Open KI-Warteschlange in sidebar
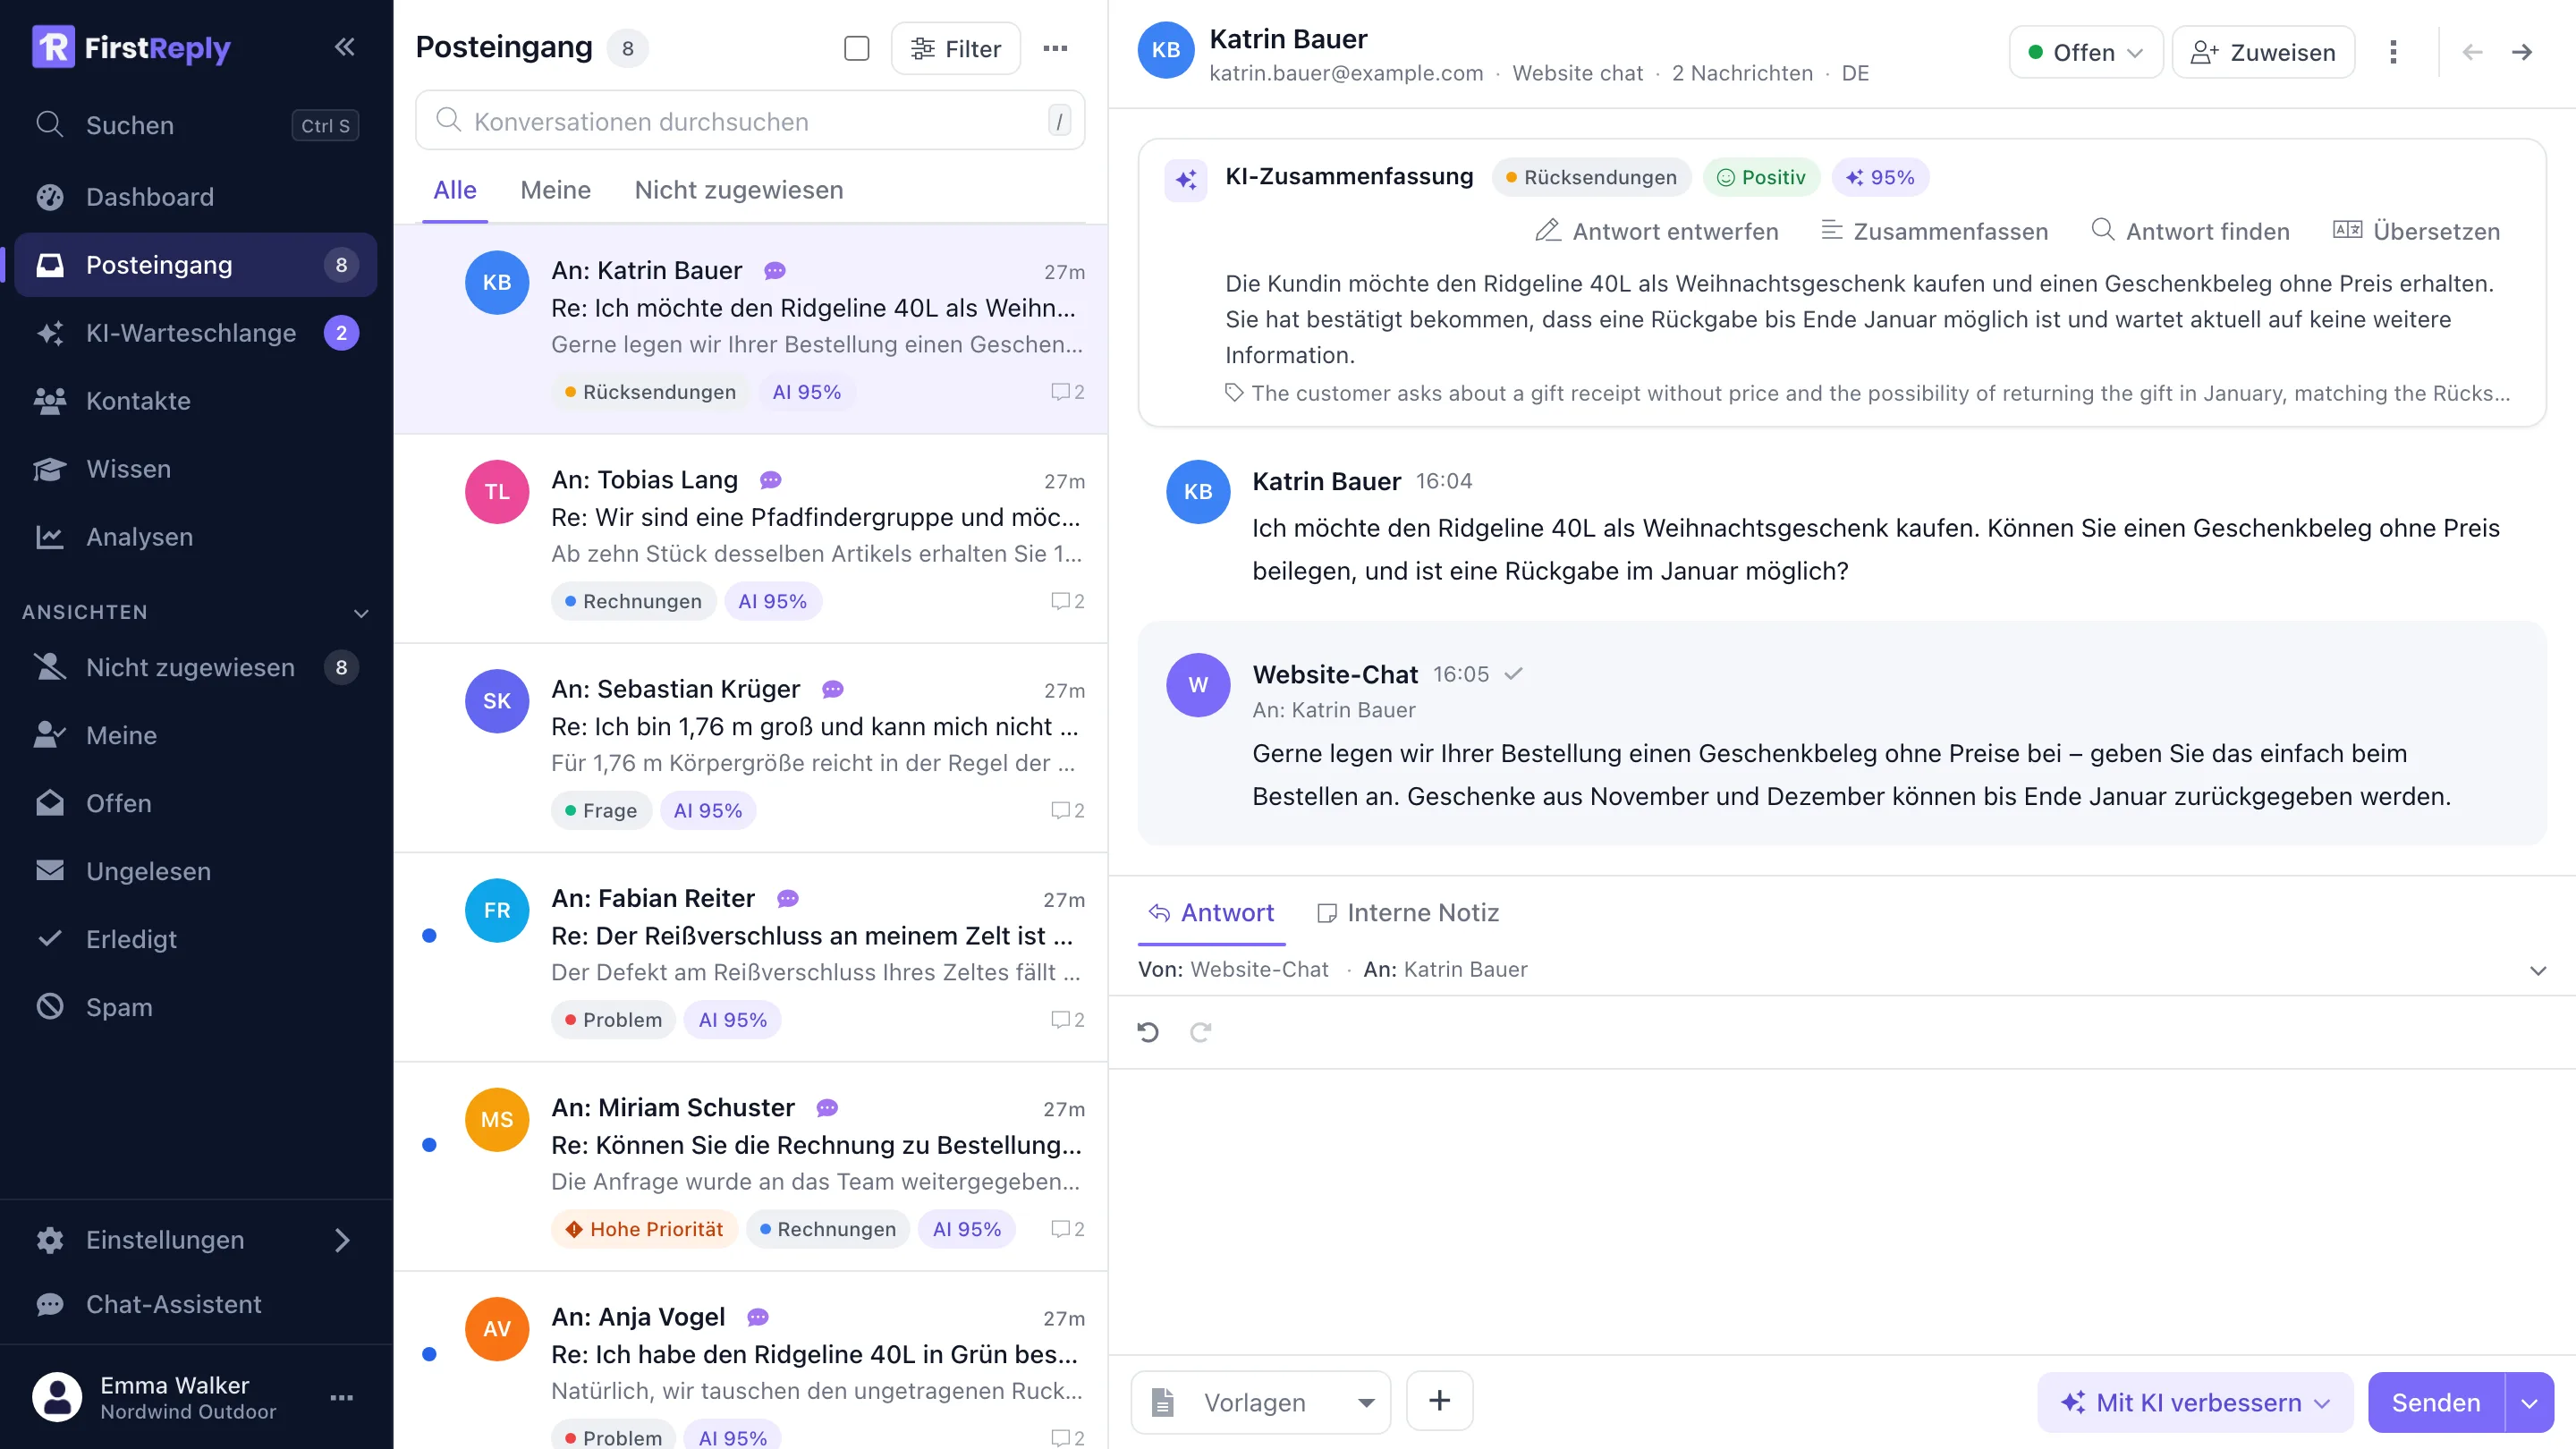 [196, 333]
